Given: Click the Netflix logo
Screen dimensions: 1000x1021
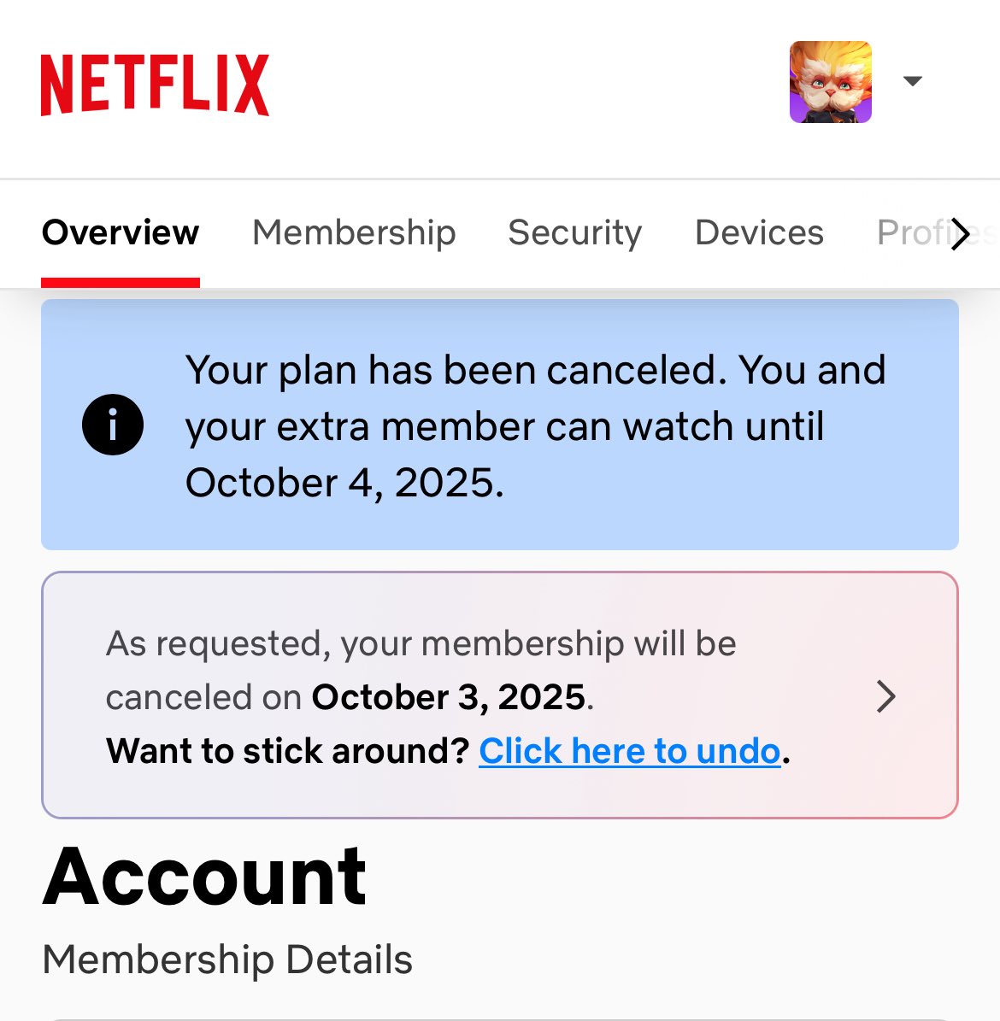Looking at the screenshot, I should (155, 85).
